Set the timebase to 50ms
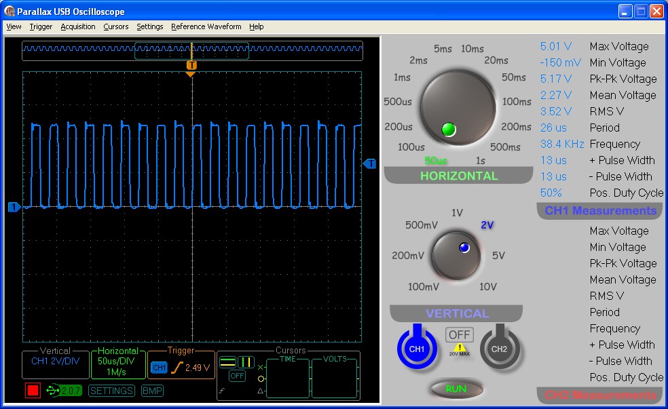 click(514, 77)
